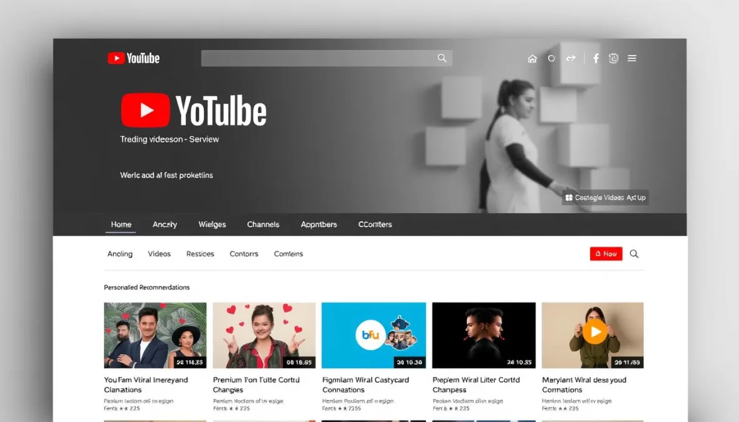The height and width of the screenshot is (422, 739).
Task: Click the magnifier icon inside the search bar
Action: 442,58
